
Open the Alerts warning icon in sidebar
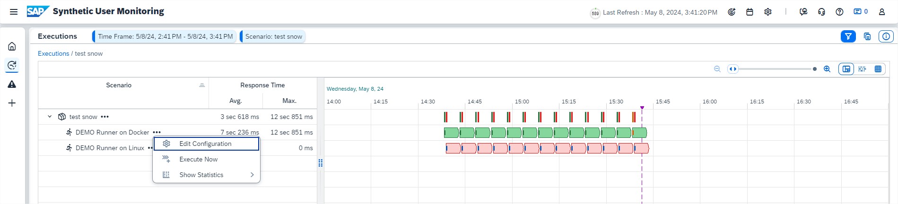[12, 84]
